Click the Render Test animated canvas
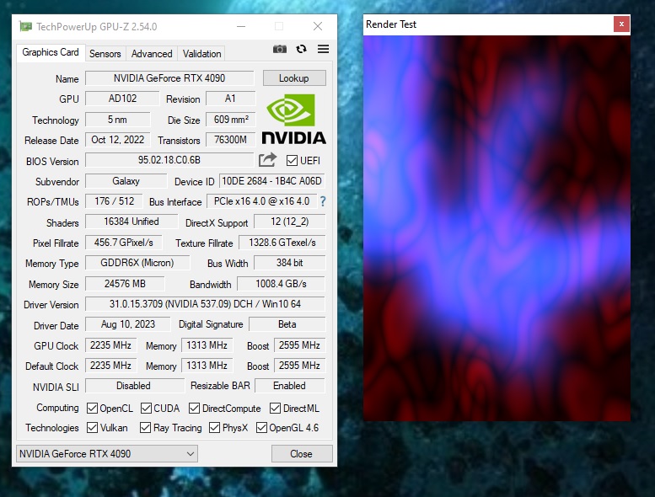The width and height of the screenshot is (655, 497). 497,228
